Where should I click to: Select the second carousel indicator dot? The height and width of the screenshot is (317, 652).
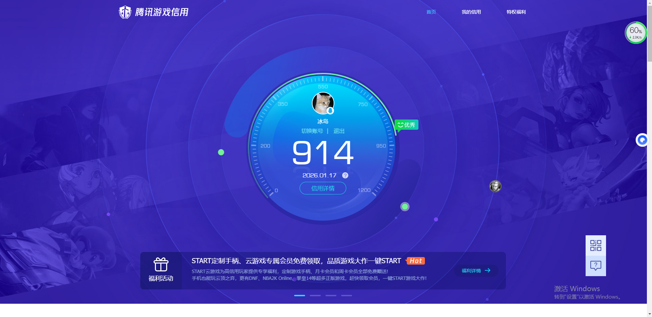coord(315,296)
